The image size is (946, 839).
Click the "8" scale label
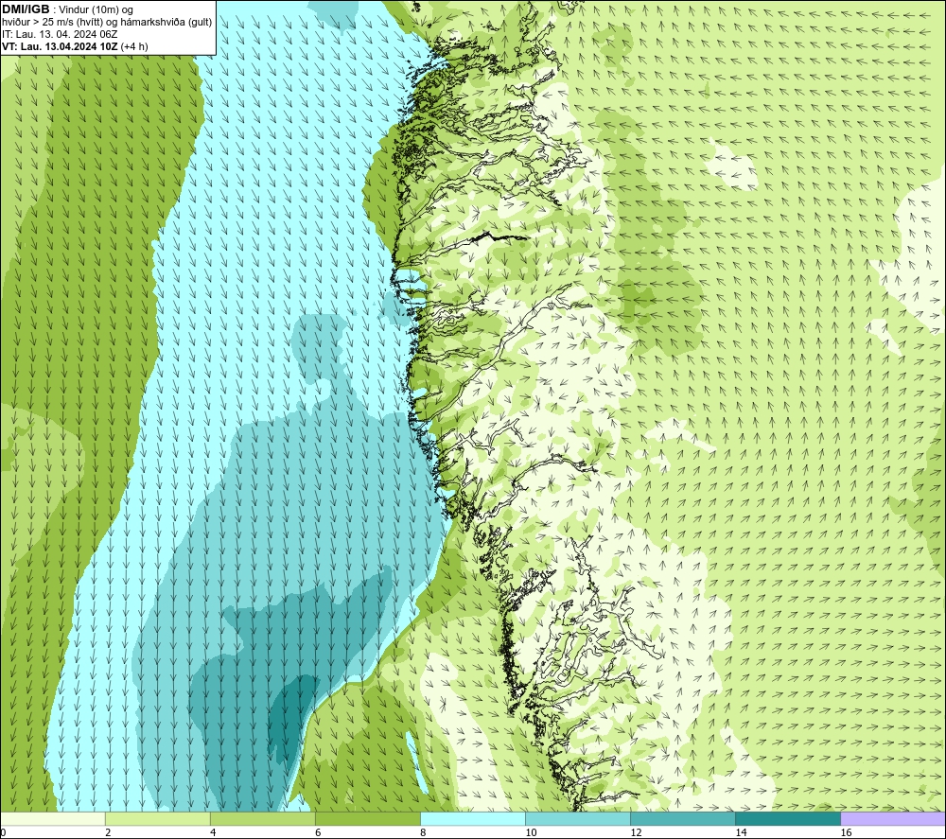[423, 832]
